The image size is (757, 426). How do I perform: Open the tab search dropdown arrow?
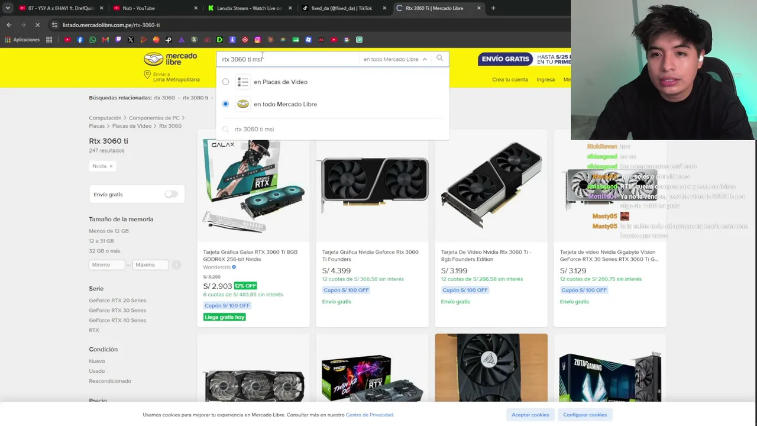click(8, 8)
